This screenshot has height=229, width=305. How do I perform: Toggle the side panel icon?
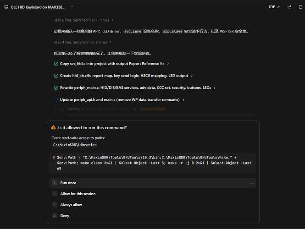pos(300,7)
